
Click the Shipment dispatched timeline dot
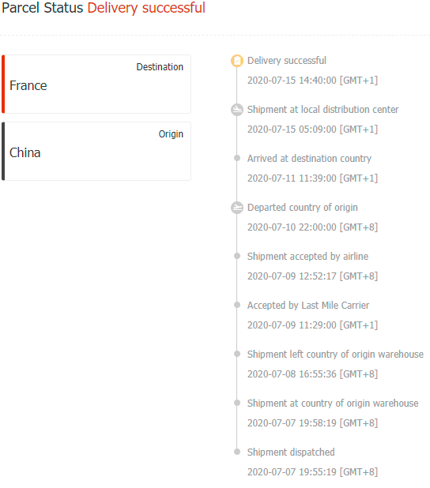(x=237, y=452)
